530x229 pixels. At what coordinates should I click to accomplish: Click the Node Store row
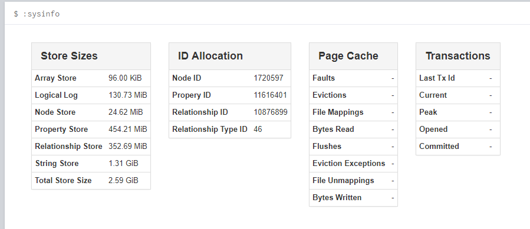point(91,112)
